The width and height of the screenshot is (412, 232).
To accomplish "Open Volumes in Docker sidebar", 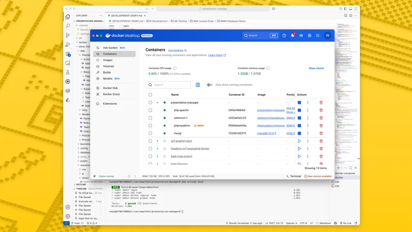I will click(108, 66).
